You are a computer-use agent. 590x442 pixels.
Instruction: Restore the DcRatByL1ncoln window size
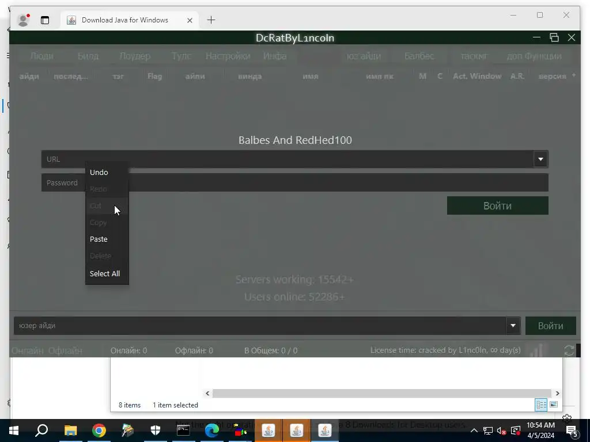pyautogui.click(x=554, y=37)
